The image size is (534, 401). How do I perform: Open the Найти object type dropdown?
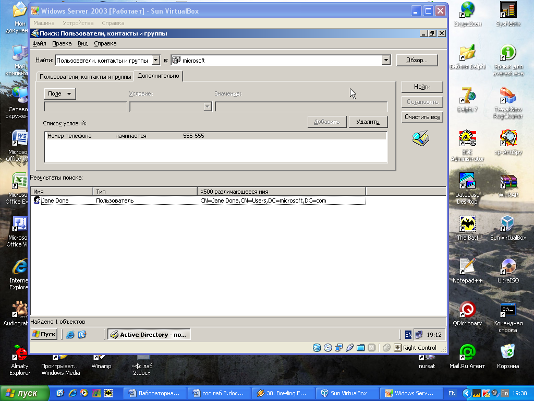point(155,61)
